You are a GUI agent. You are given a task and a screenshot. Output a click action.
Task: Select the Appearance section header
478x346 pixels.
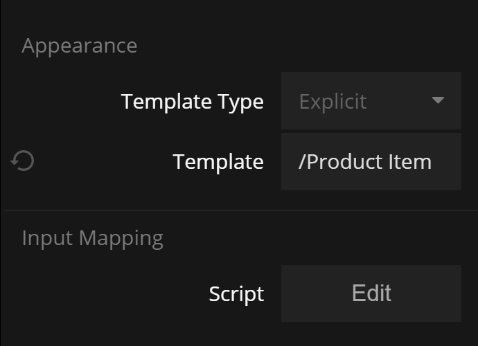[79, 46]
